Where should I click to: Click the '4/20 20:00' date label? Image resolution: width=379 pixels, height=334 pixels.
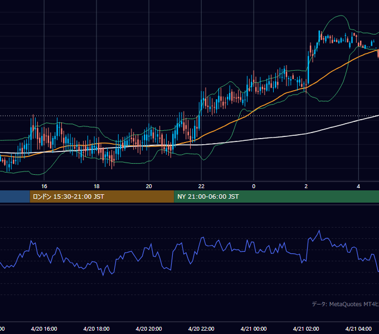149,328
